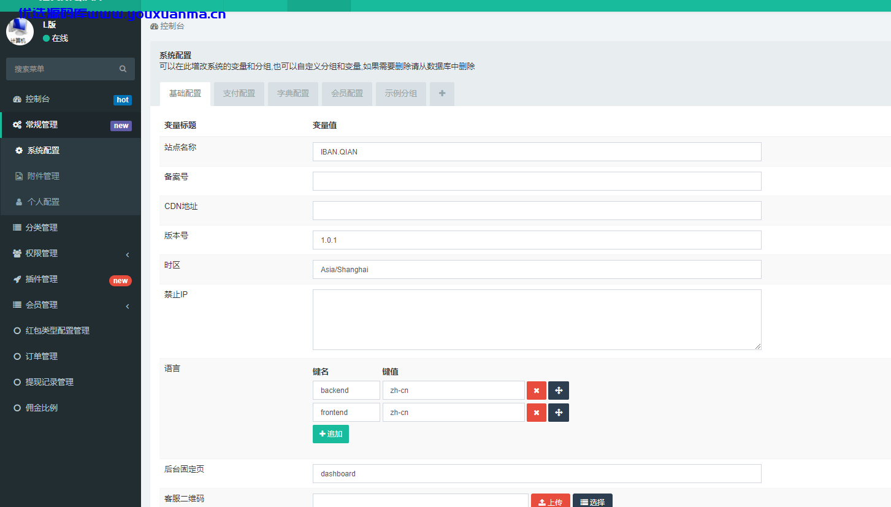Click the circle icon beside 提现记录管理
Viewport: 891px width, 507px height.
[x=17, y=382]
